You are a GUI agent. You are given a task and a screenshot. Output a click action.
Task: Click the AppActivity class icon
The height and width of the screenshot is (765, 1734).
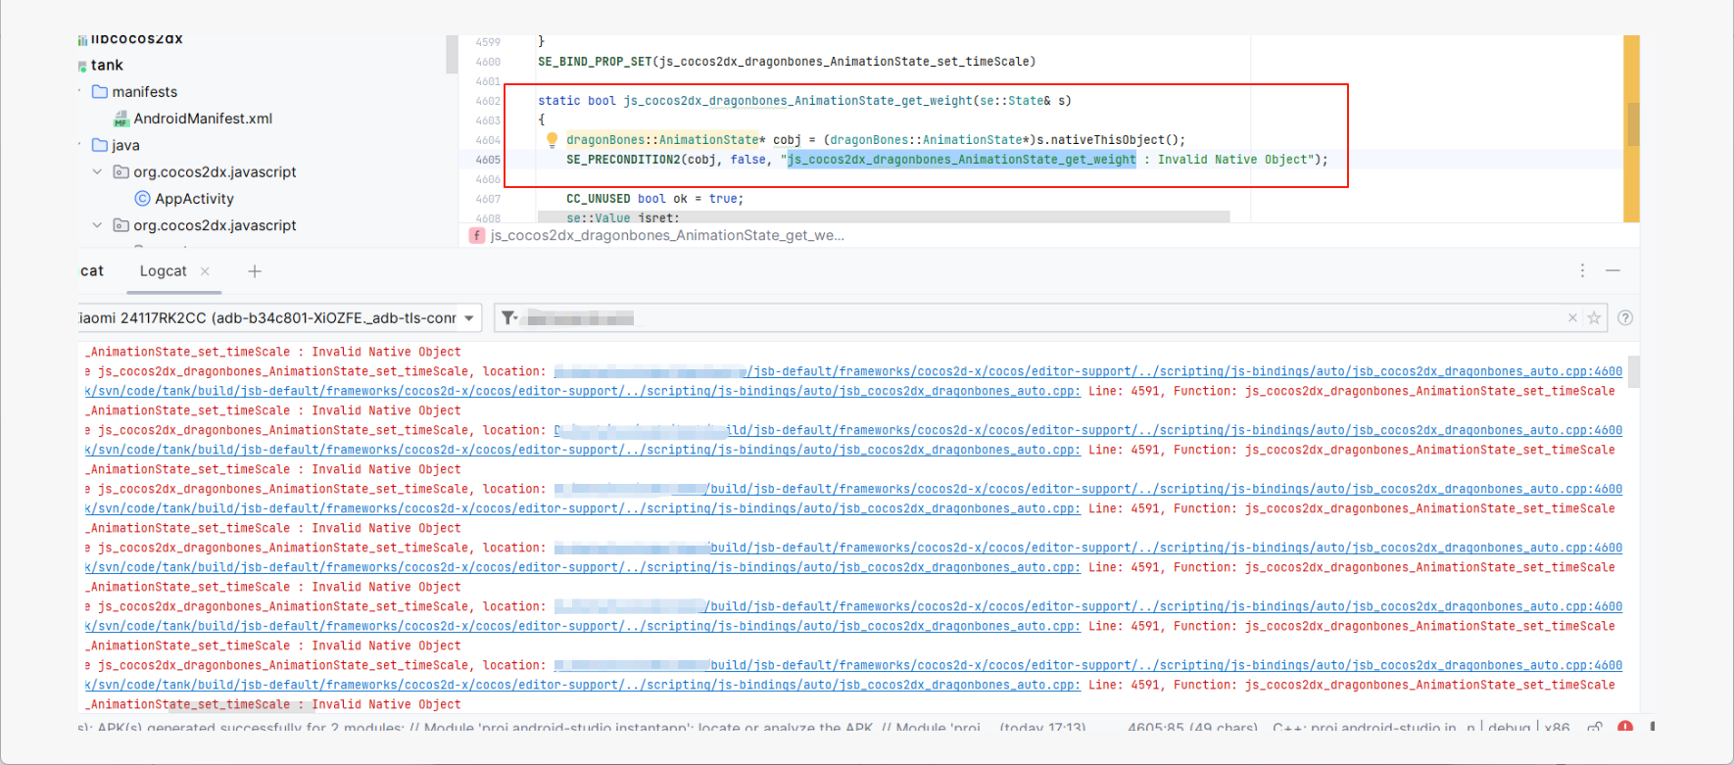[x=143, y=199]
